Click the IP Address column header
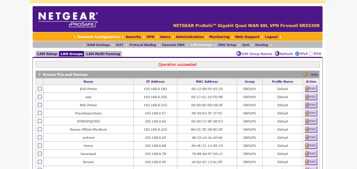 pyautogui.click(x=155, y=81)
